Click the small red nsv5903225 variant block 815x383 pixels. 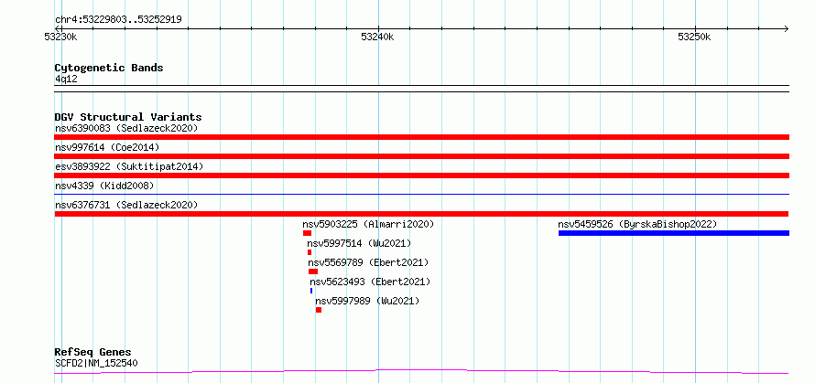pyautogui.click(x=307, y=233)
